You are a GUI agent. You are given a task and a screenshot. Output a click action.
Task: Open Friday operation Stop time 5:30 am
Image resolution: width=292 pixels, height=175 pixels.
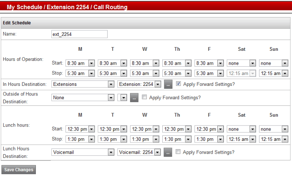pos(209,73)
